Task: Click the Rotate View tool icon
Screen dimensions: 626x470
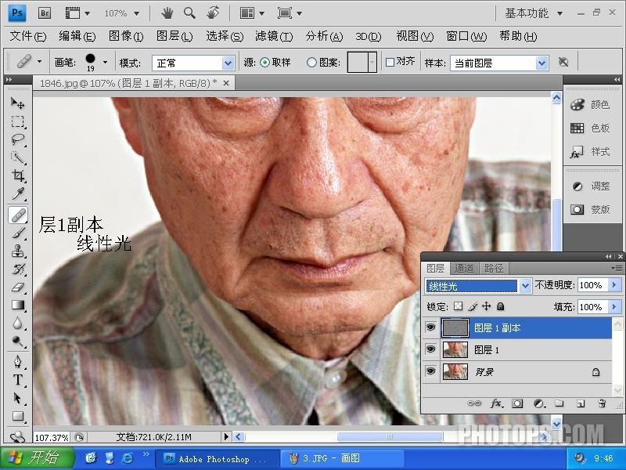Action: (x=213, y=13)
